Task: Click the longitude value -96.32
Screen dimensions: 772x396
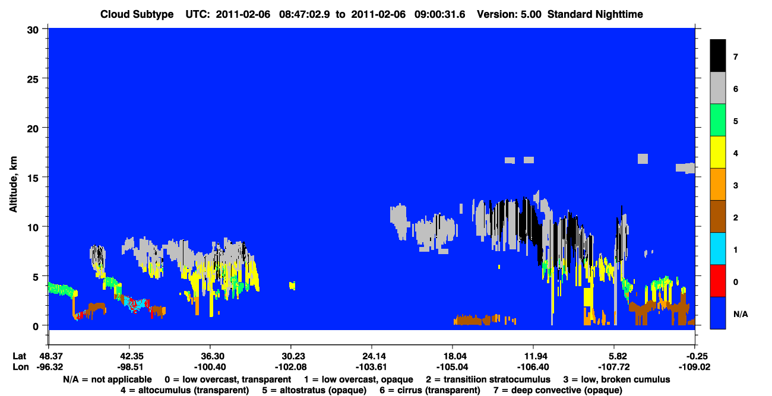Action: (48, 367)
